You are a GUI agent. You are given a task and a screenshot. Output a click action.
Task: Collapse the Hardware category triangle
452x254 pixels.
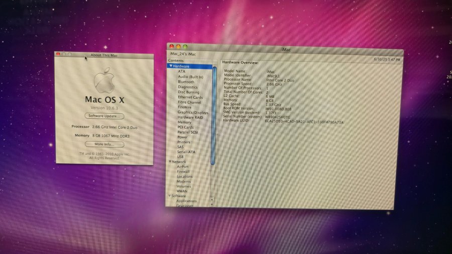pyautogui.click(x=171, y=66)
